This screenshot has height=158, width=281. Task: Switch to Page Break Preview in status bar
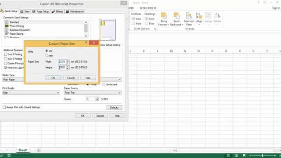(245, 155)
